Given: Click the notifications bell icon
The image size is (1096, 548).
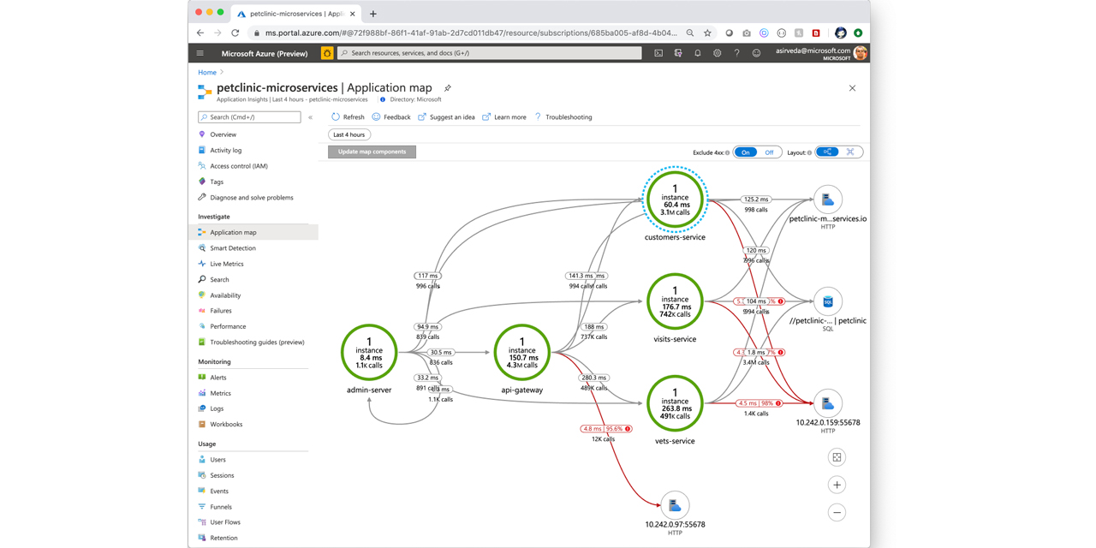Looking at the screenshot, I should point(698,53).
